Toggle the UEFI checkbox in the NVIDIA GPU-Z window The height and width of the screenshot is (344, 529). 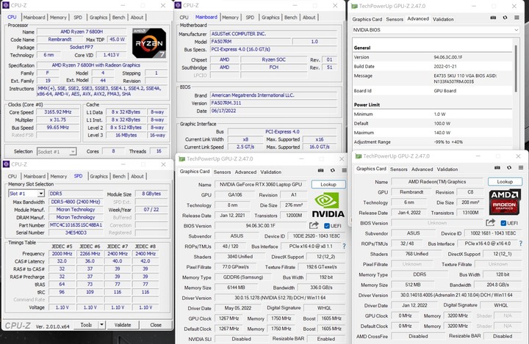click(x=326, y=226)
